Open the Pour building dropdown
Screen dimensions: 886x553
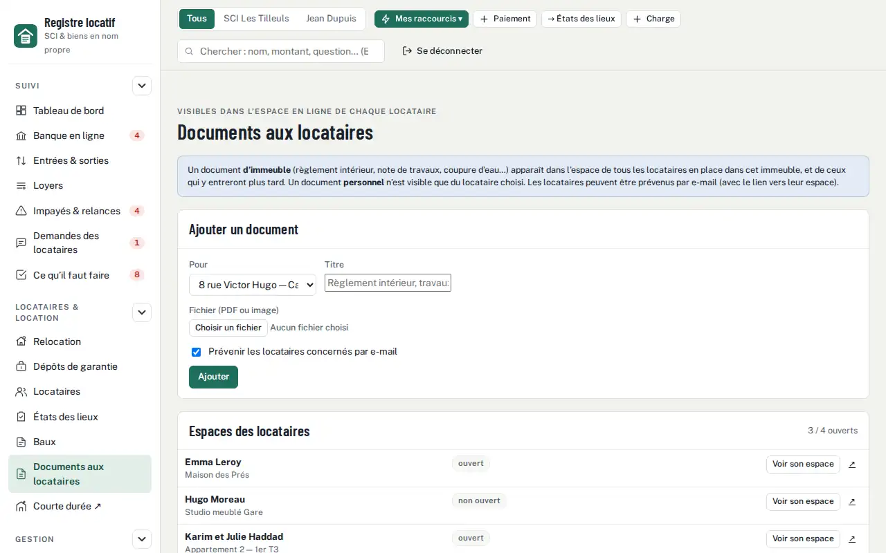(253, 285)
